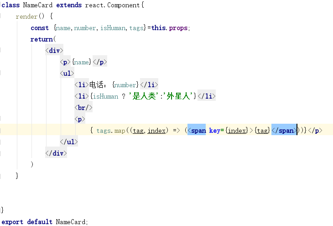Click {tag} inside the span element

coord(262,130)
